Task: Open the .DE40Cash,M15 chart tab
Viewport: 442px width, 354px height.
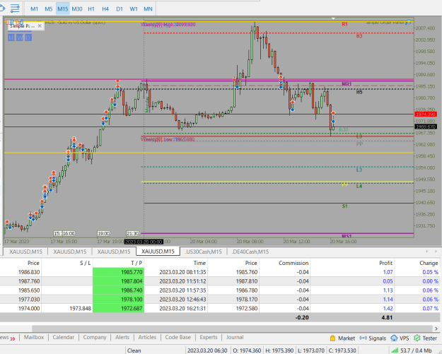Action: [250, 252]
